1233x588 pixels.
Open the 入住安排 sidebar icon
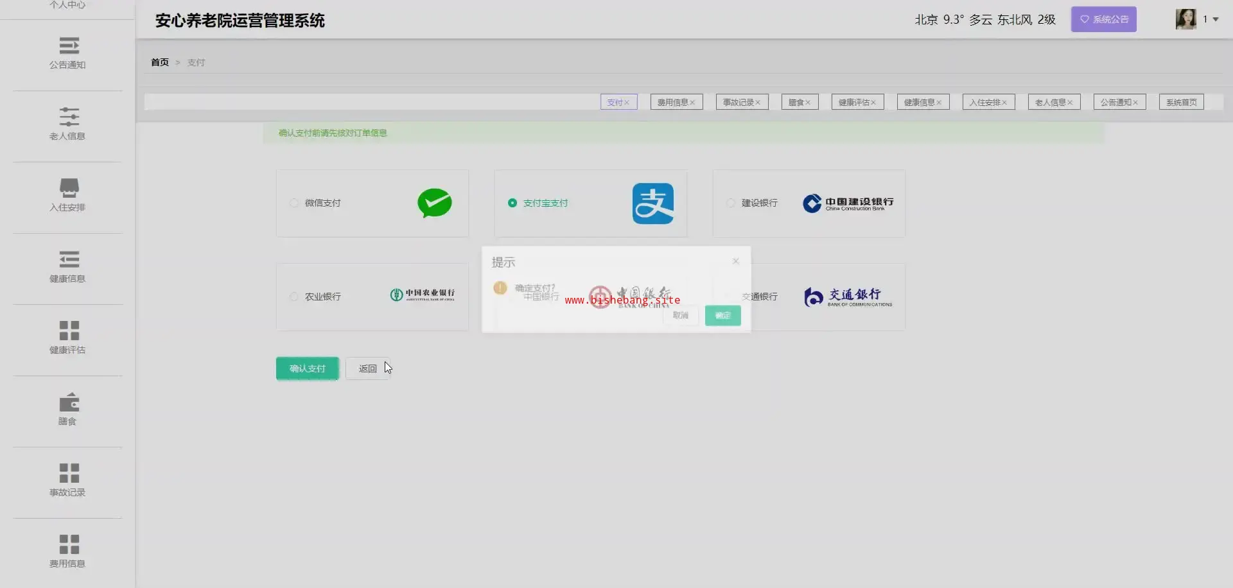click(x=69, y=188)
